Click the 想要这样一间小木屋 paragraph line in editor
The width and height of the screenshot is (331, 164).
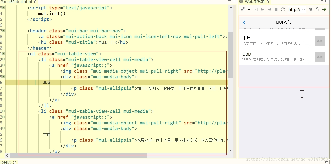tap(150, 140)
